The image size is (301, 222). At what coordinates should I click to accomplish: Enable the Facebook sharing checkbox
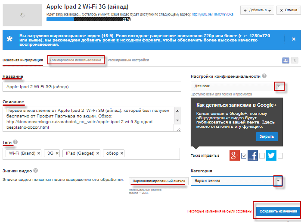[262, 155]
